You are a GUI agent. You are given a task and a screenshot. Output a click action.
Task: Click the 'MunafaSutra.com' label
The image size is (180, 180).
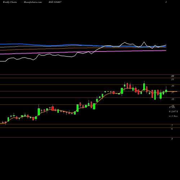click(33, 2)
